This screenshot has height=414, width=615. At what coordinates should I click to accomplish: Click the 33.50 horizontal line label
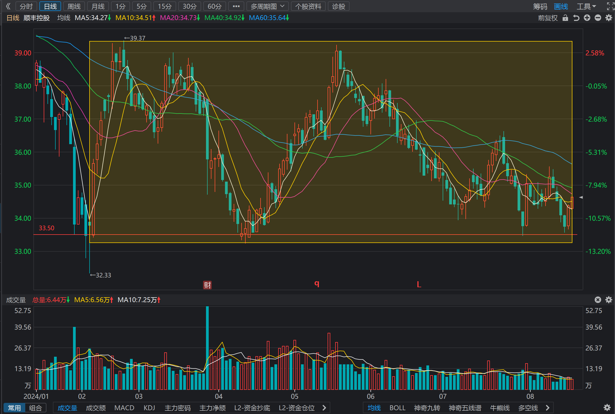46,228
